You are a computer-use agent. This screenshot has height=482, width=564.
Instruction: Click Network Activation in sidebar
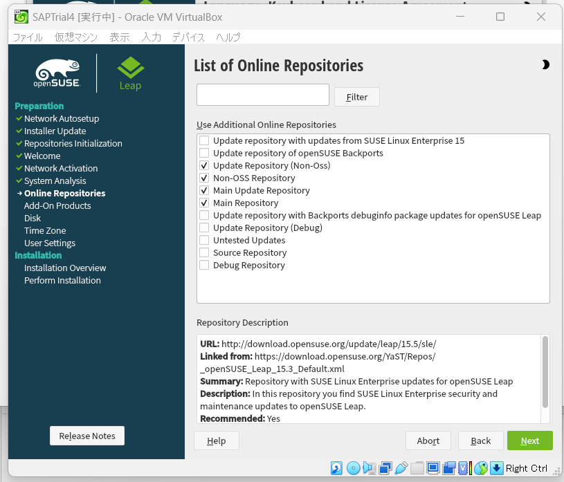pyautogui.click(x=61, y=168)
